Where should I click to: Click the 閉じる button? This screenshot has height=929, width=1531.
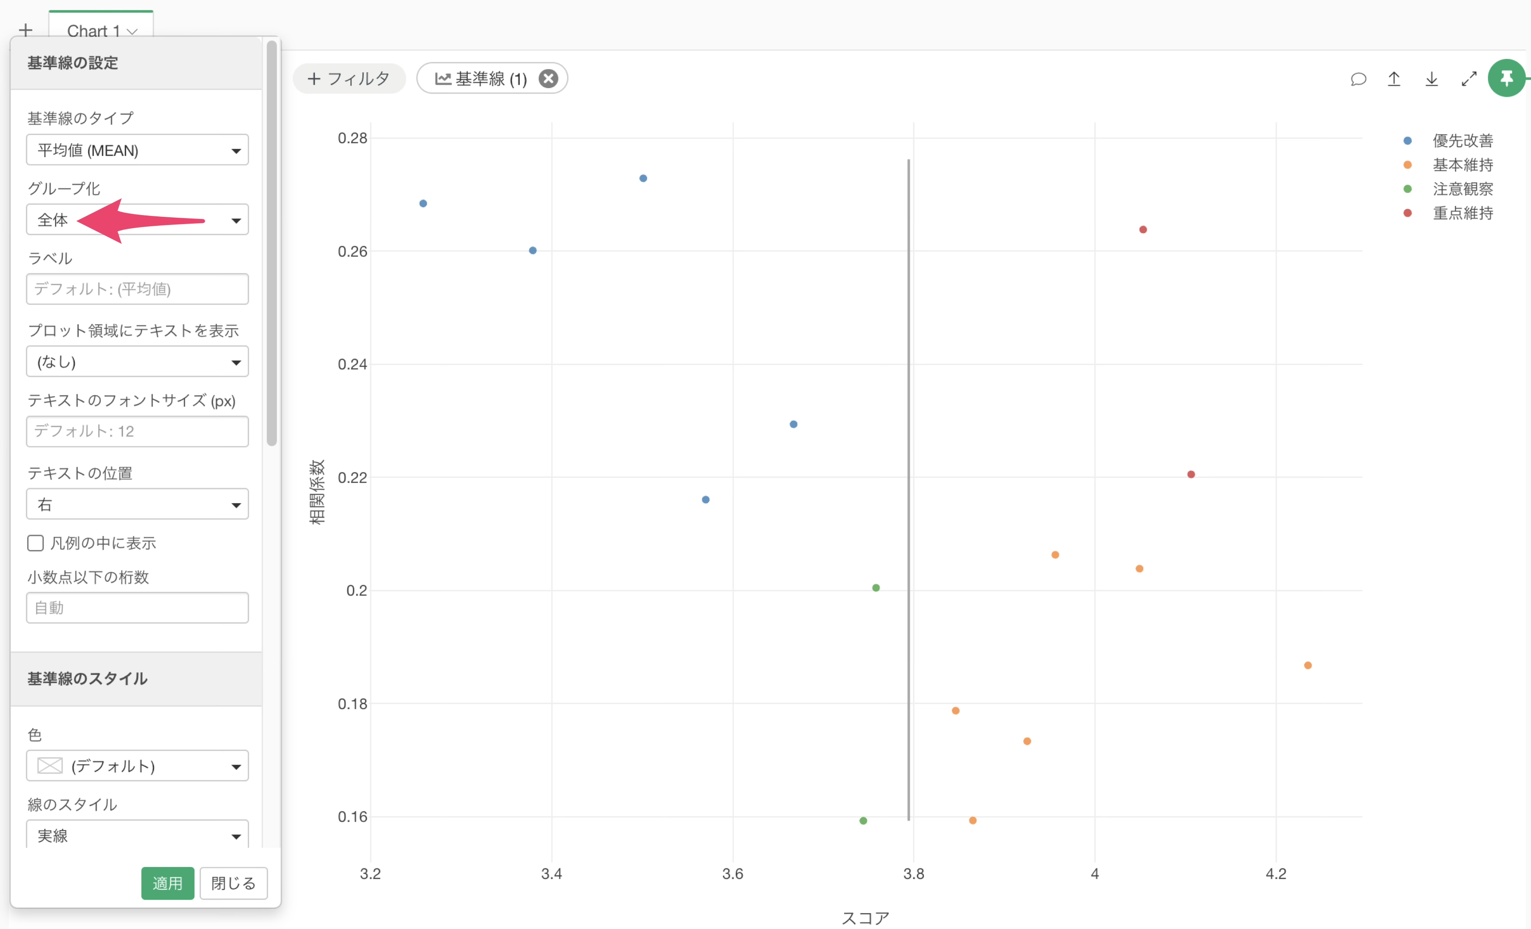[x=234, y=883]
